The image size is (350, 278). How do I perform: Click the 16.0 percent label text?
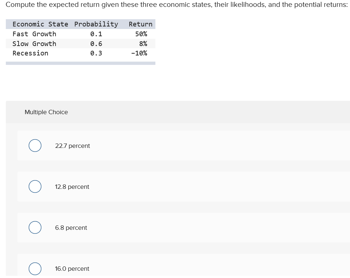point(72,269)
